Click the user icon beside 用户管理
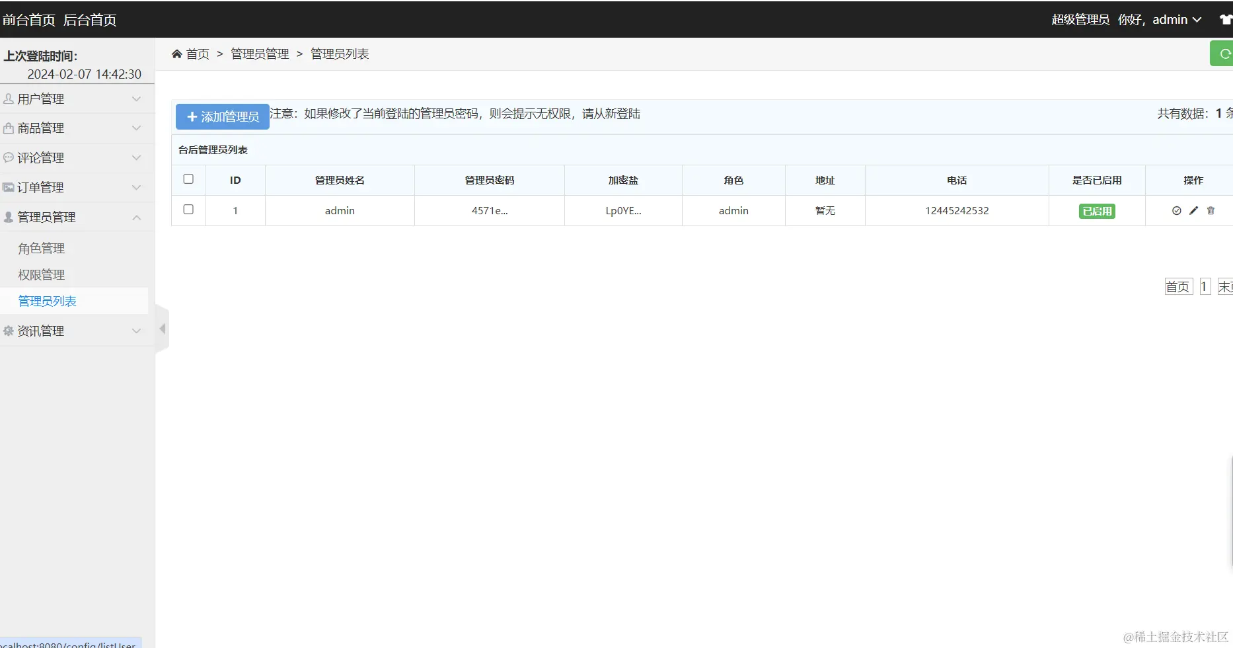The width and height of the screenshot is (1233, 648). (9, 99)
